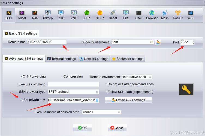Open the Network settings tab
Image resolution: width=205 pixels, height=136 pixels.
click(x=94, y=59)
